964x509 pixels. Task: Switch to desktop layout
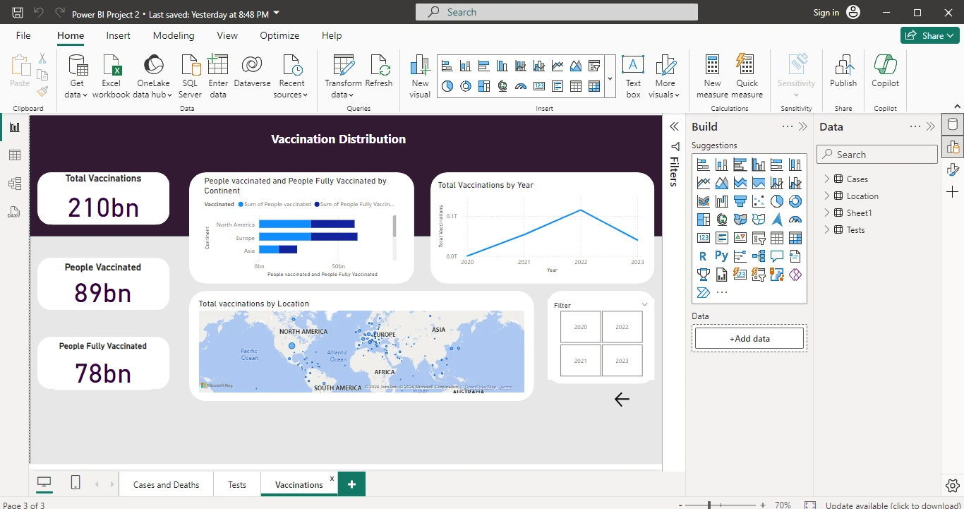coord(44,482)
